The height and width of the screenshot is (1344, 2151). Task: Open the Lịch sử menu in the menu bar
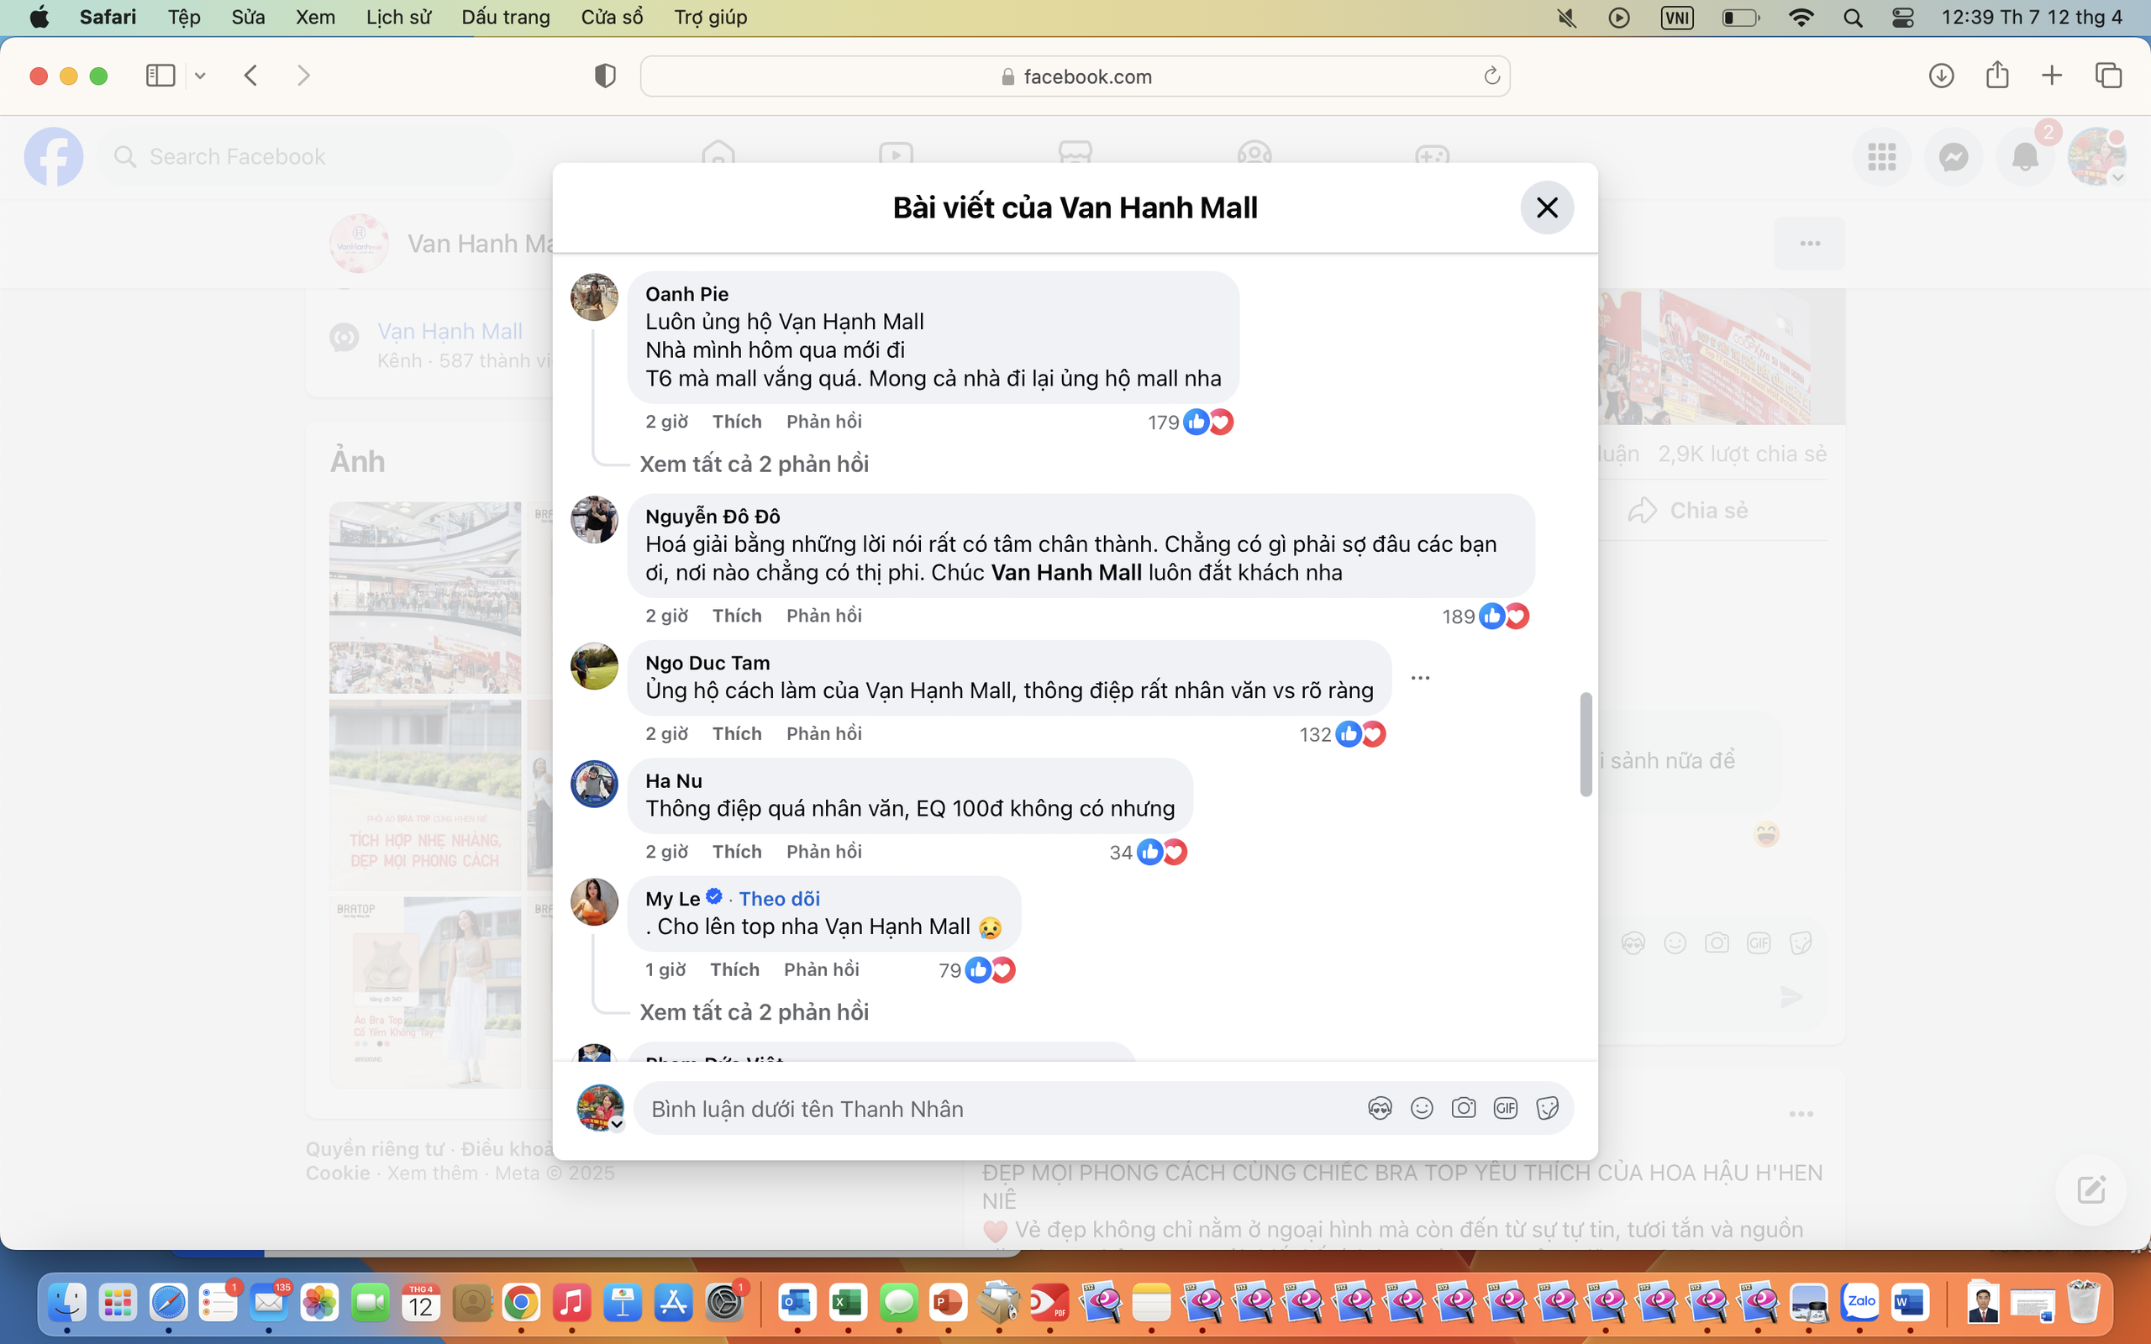(398, 17)
